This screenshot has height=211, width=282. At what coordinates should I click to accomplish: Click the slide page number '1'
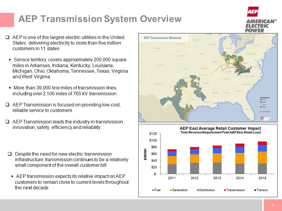pyautogui.click(x=273, y=205)
